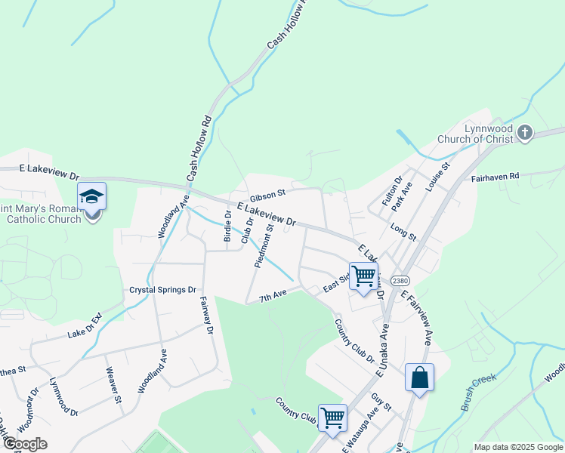Click the Crystal Springs Dr label
This screenshot has width=565, height=453.
click(x=162, y=290)
